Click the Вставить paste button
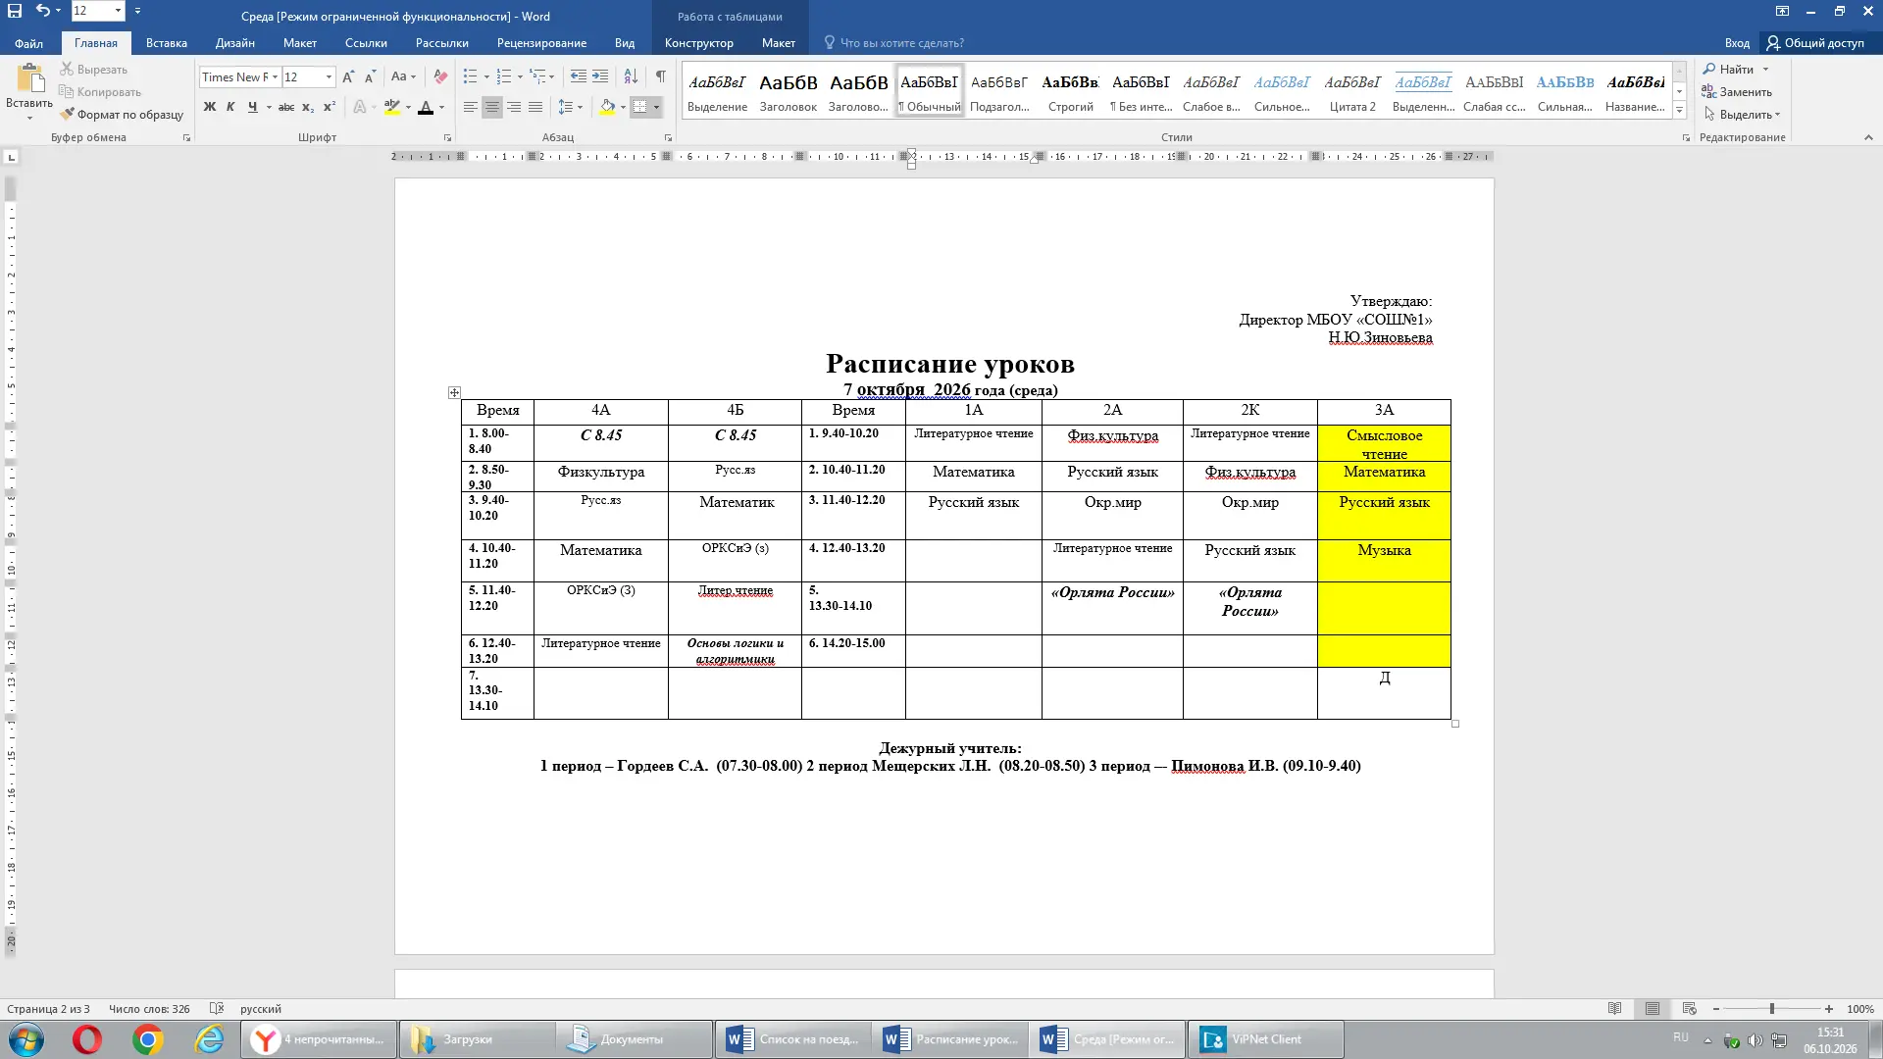The image size is (1883, 1059). (x=29, y=91)
